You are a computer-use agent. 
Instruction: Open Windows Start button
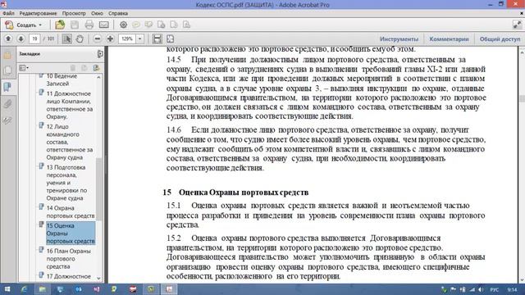(x=7, y=289)
